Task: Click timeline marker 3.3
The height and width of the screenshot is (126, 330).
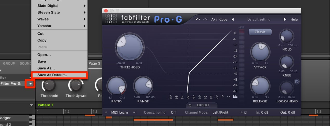Action: pyautogui.click(x=319, y=111)
